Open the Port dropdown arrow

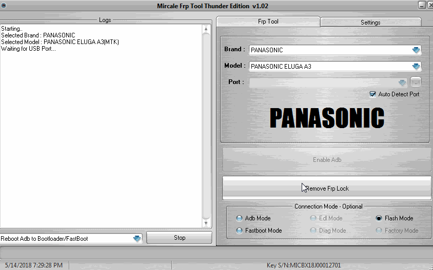coord(402,82)
